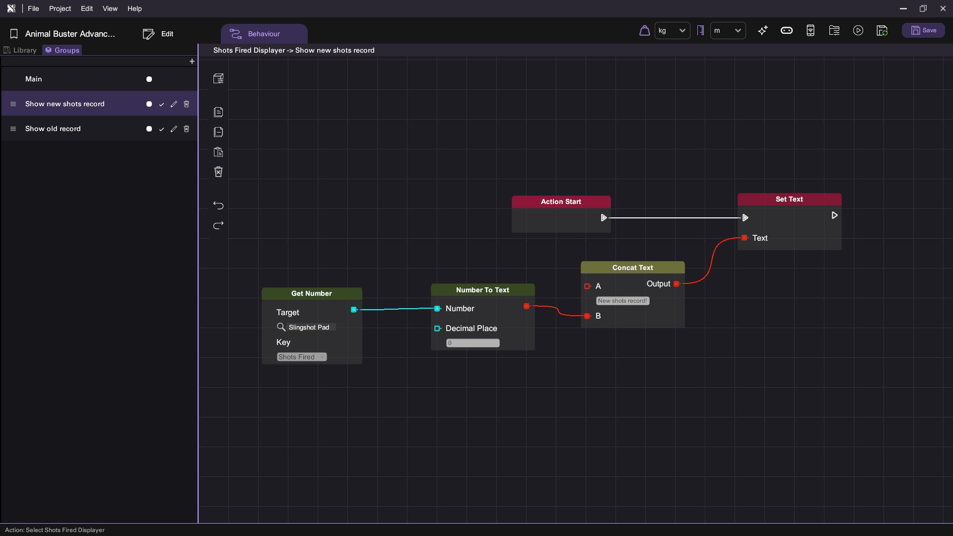Open the project folder settings icon
This screenshot has height=536, width=953.
834,31
